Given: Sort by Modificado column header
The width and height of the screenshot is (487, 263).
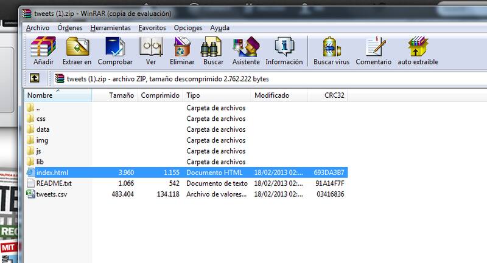Looking at the screenshot, I should point(272,95).
